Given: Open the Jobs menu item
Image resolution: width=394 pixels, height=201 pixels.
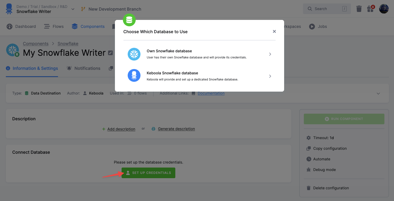Looking at the screenshot, I should click(x=318, y=27).
